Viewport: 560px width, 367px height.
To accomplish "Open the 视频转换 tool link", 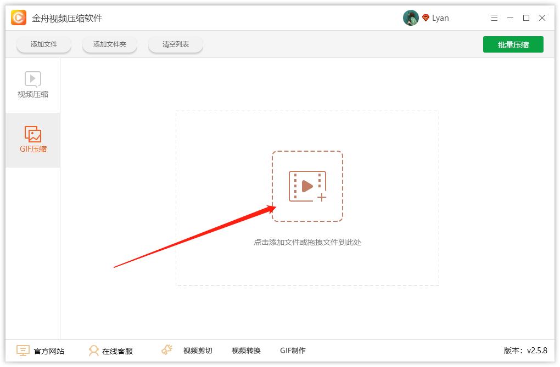I will coord(246,351).
